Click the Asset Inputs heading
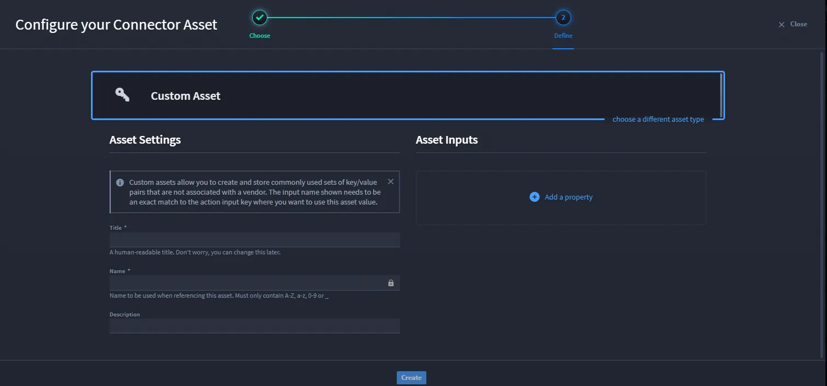 pos(447,140)
